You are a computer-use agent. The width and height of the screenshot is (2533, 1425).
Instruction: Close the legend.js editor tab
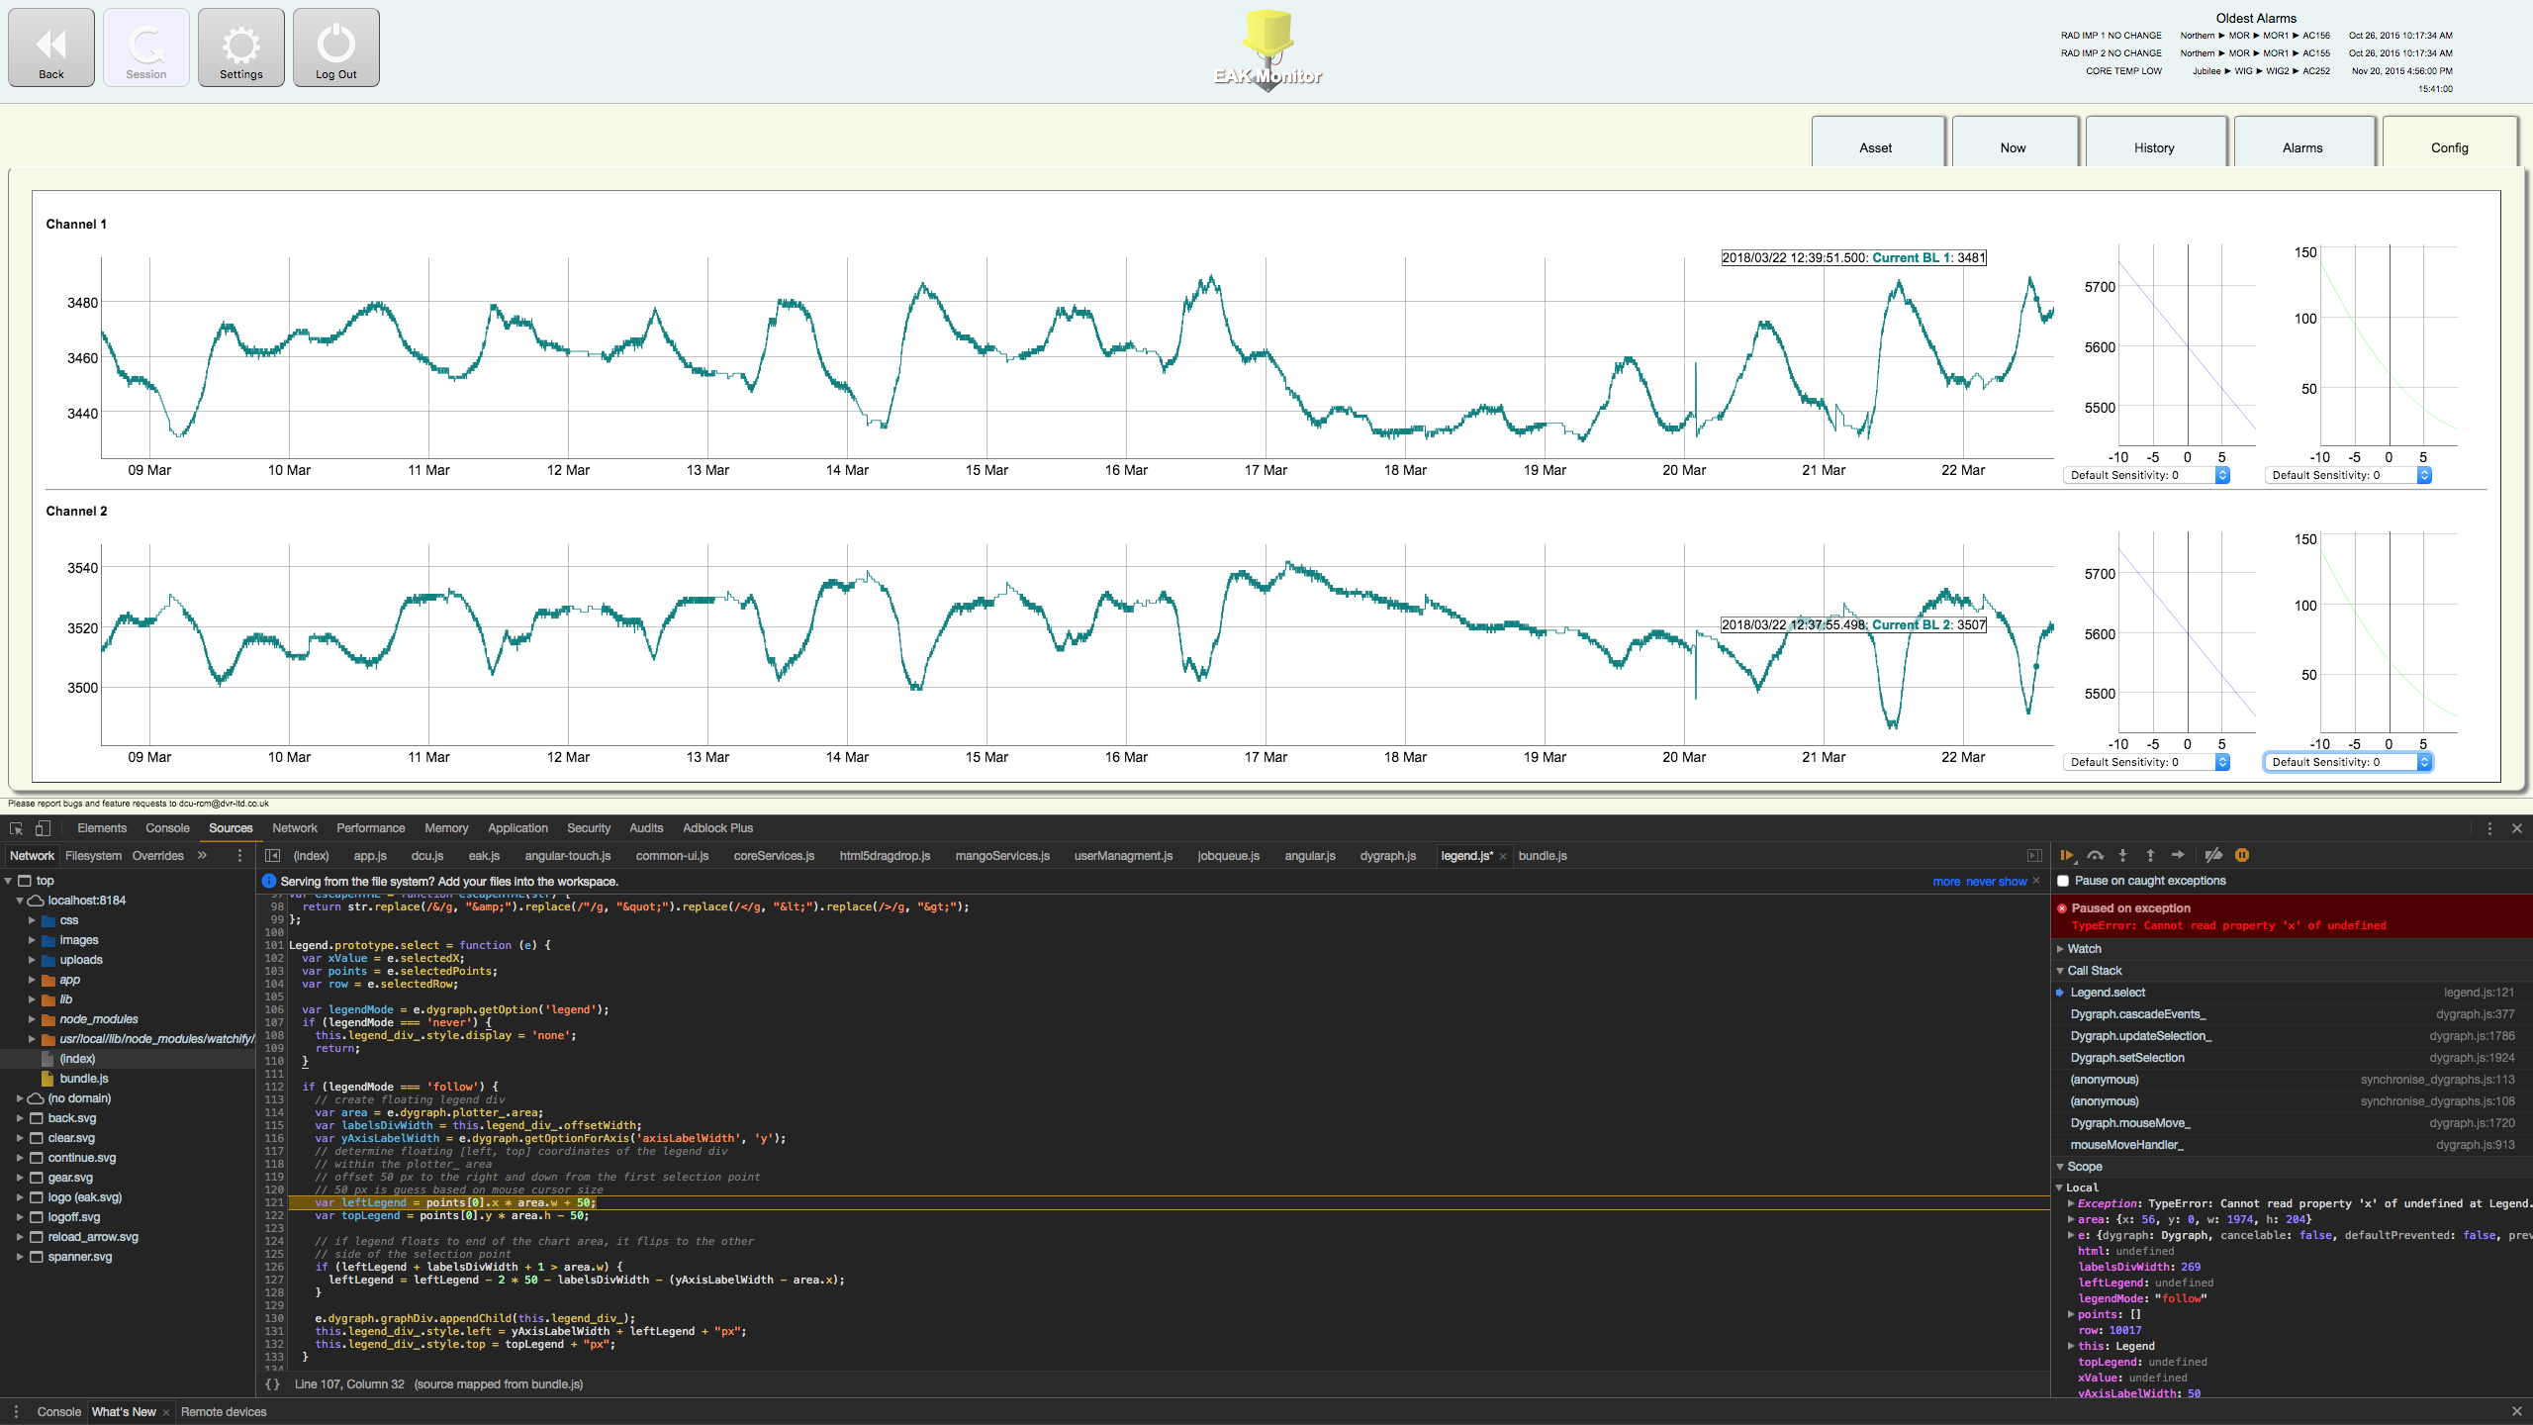coord(1502,856)
